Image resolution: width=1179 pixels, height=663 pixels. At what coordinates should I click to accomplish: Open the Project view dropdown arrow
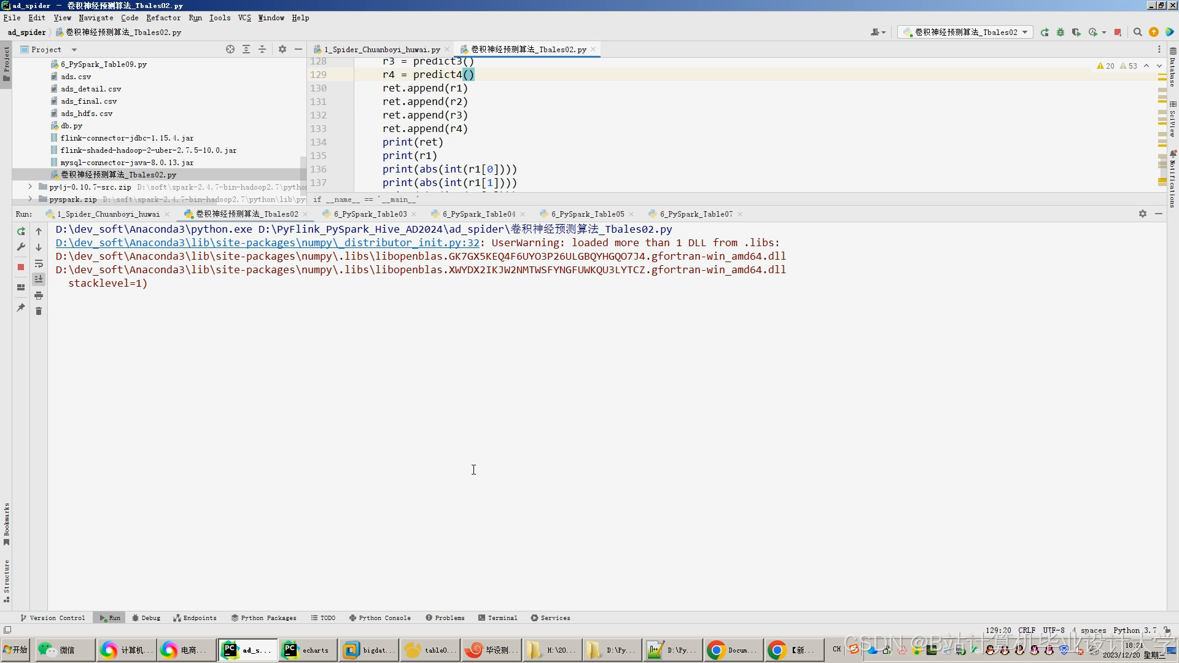74,50
